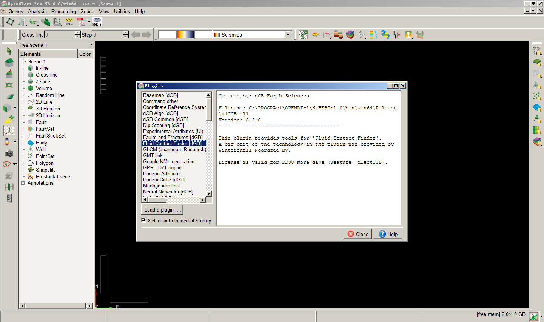The height and width of the screenshot is (322, 544).
Task: Click the Cross-line number input field
Action: [60, 35]
